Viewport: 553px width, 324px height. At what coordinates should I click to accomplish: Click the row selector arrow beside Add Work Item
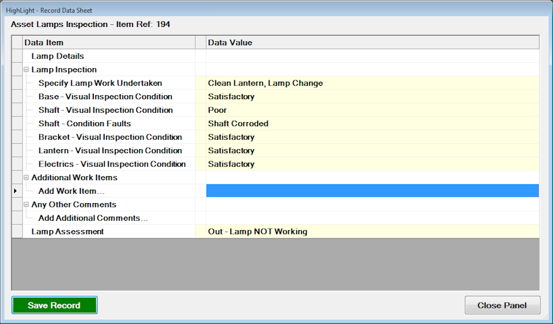tap(17, 191)
